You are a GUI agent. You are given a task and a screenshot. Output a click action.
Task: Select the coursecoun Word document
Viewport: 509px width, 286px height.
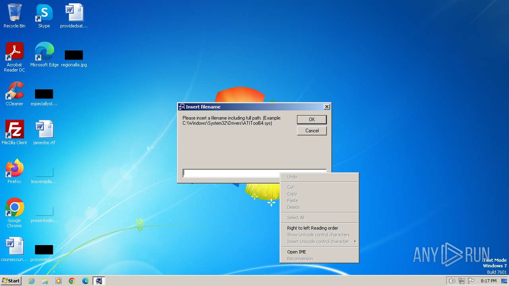coord(14,249)
